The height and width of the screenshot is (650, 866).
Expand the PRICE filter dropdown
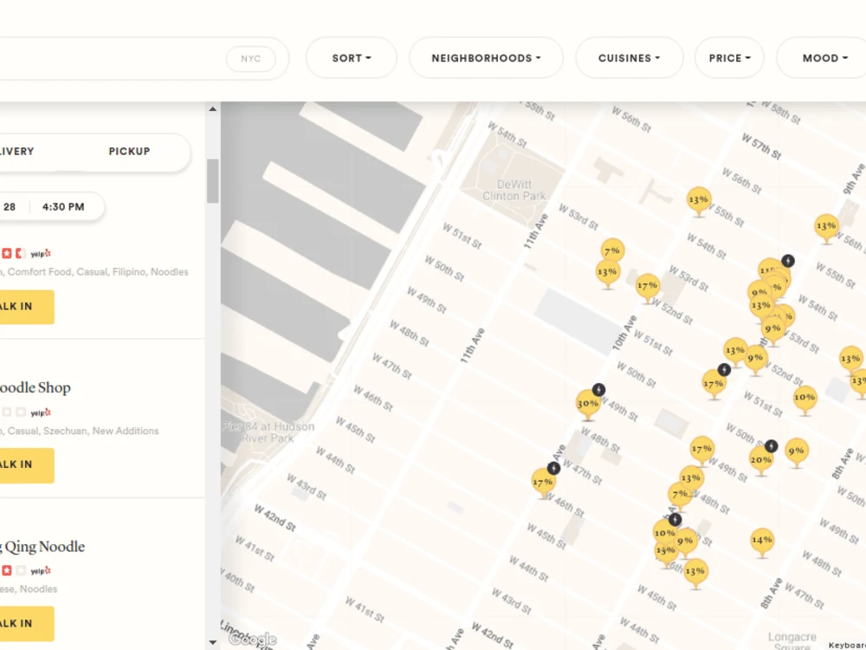click(x=729, y=58)
